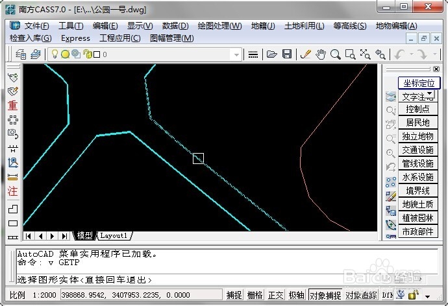Toggle the layer lightbulb on/off icon
The height and width of the screenshot is (306, 448).
[55, 54]
